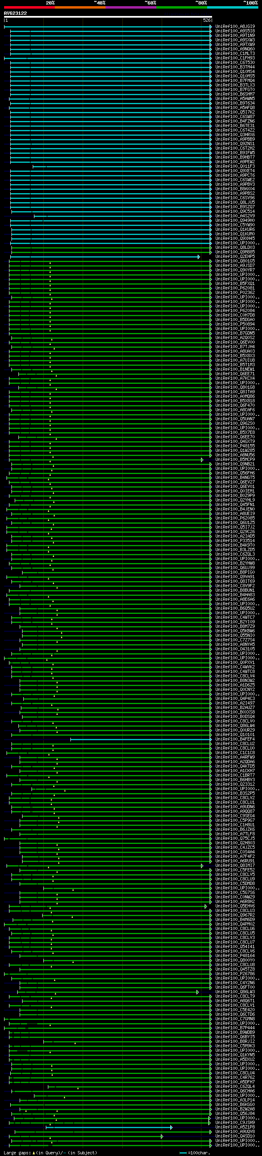Open hit UniRef100_Q10101
262x1156 pixels.
pos(235,734)
